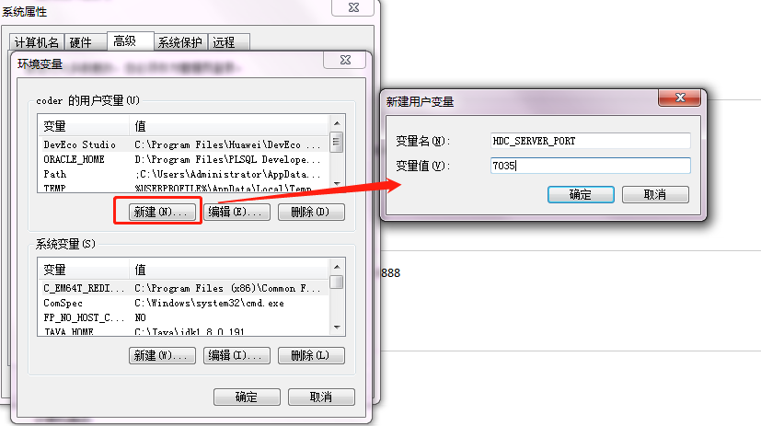761x426 pixels.
Task: Select the ComSpec system variable row
Action: [184, 303]
